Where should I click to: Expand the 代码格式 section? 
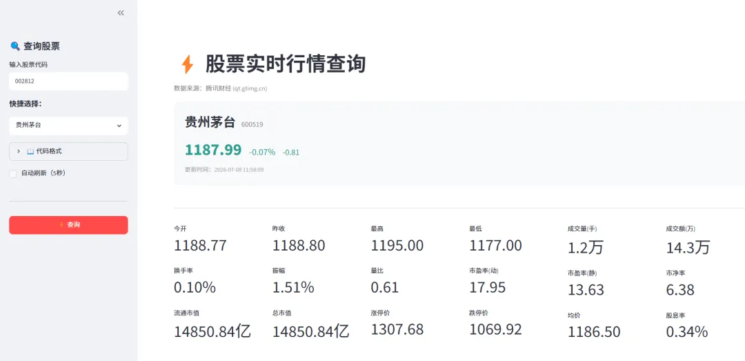(68, 151)
